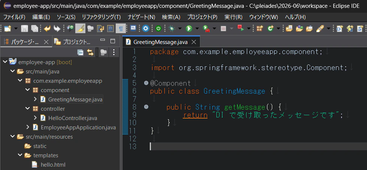Click the Stop square icon

pos(224,28)
